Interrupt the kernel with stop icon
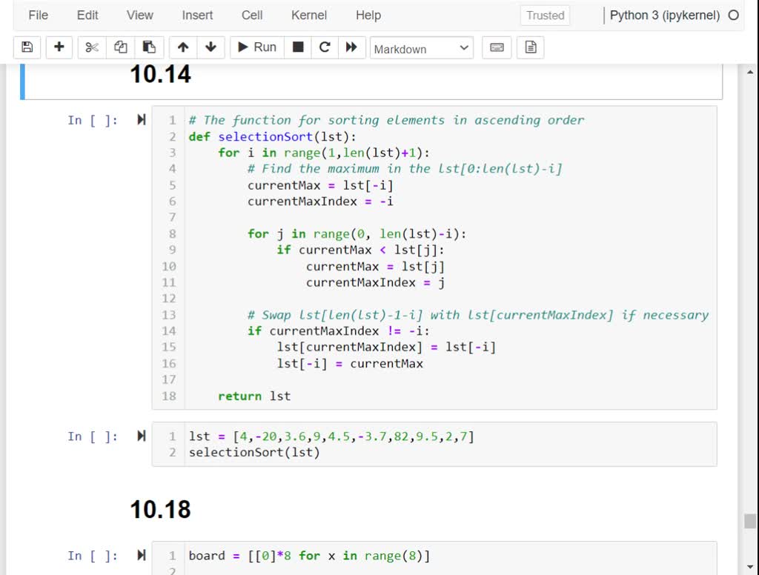The image size is (759, 575). coord(298,47)
